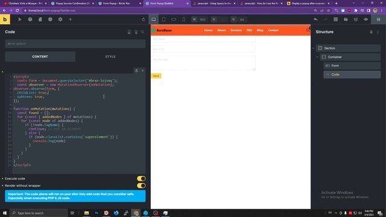The image size is (386, 217).
Task: Open templates folder icon
Action: [346, 19]
